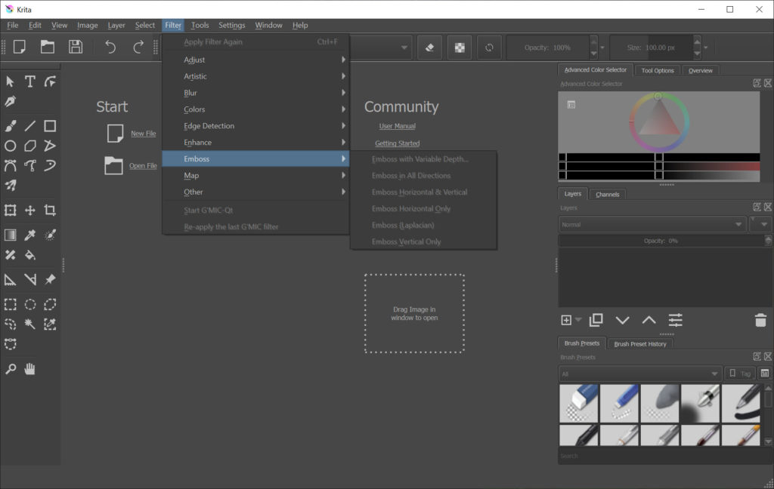Image resolution: width=774 pixels, height=489 pixels.
Task: Open the User Manual link
Action: [x=398, y=126]
